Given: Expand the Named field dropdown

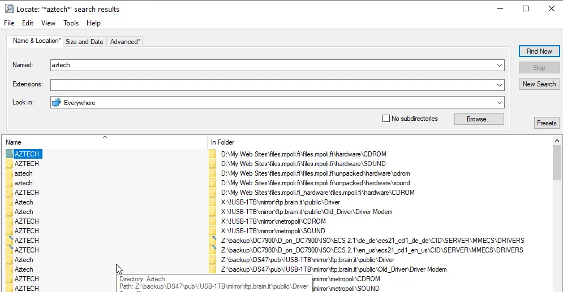Looking at the screenshot, I should click(x=499, y=65).
